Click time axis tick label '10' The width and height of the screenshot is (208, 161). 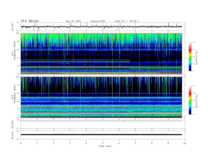pyautogui.click(x=185, y=143)
